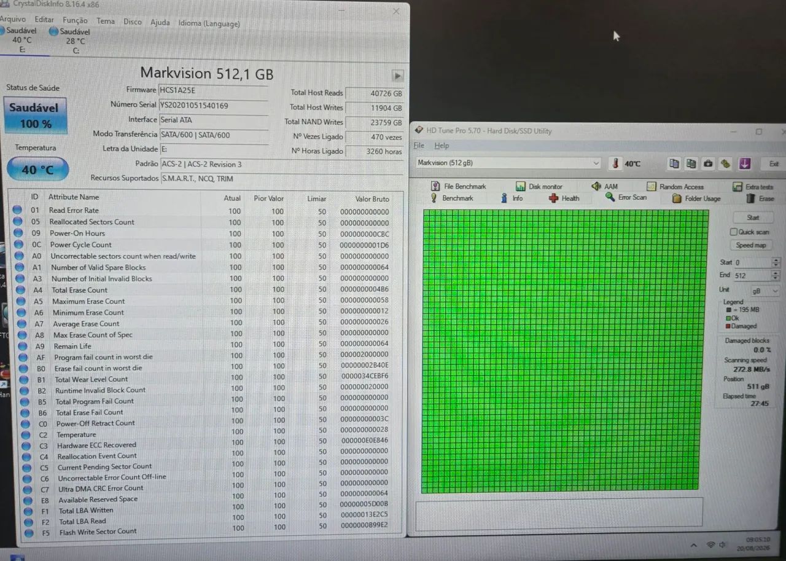Image resolution: width=786 pixels, height=561 pixels.
Task: Click the status circle for Total Erase Count
Action: (21, 289)
